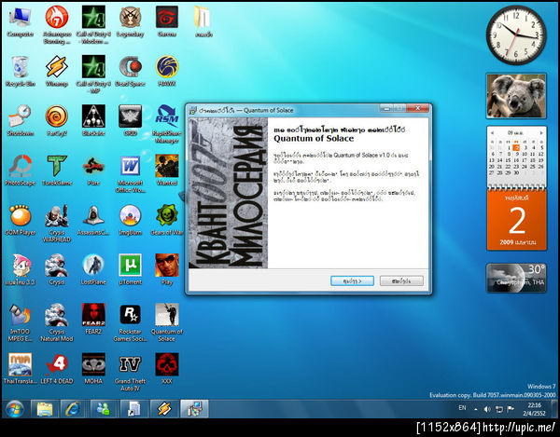Open the Legendary game icon

click(131, 22)
